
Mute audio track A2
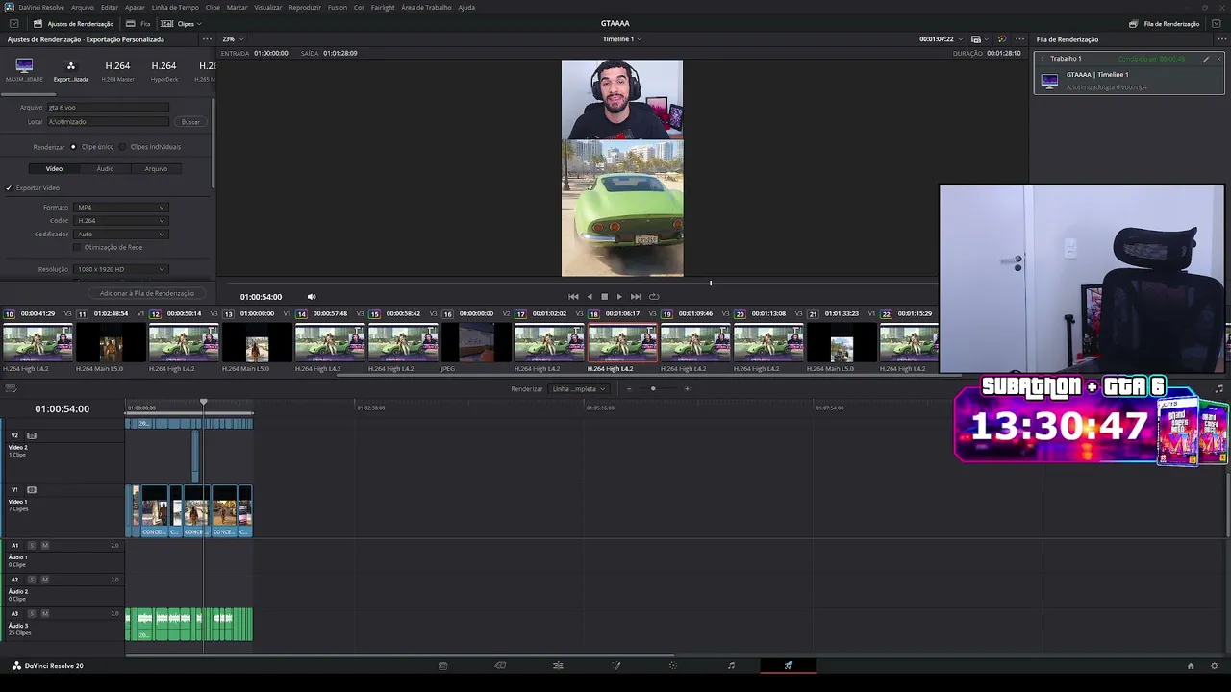pos(45,580)
